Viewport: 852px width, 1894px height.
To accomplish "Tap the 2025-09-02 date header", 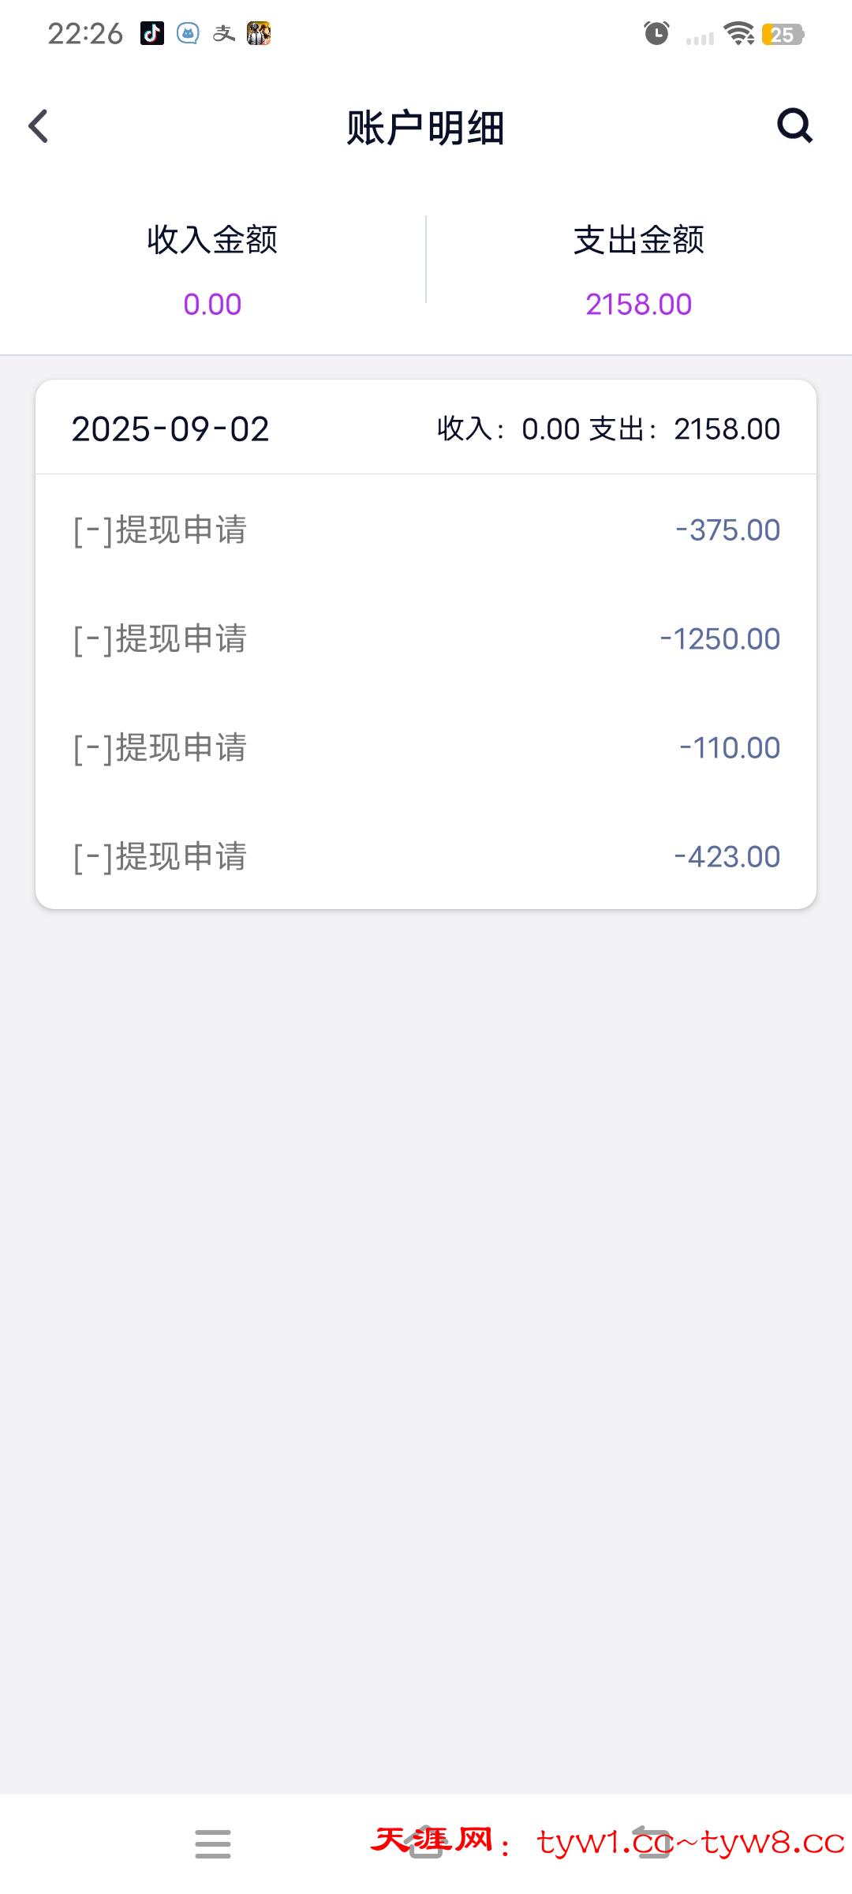I will pyautogui.click(x=170, y=429).
